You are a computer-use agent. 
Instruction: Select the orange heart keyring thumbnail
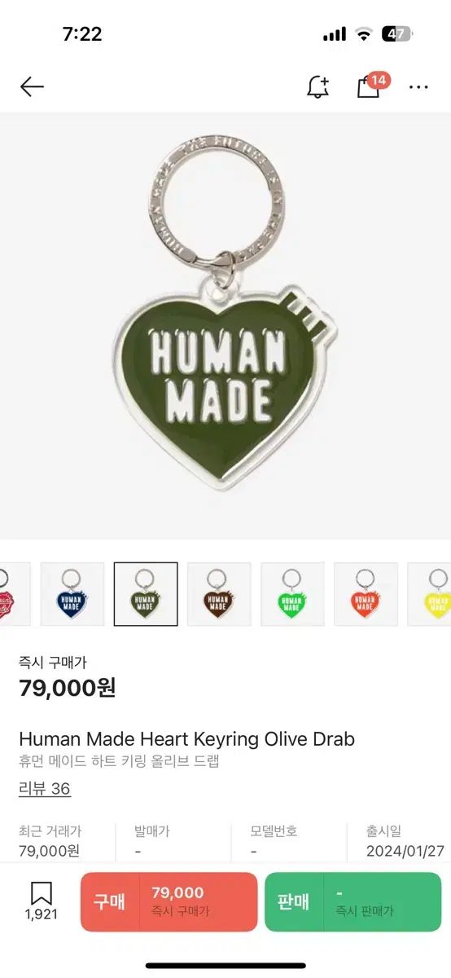click(x=366, y=594)
